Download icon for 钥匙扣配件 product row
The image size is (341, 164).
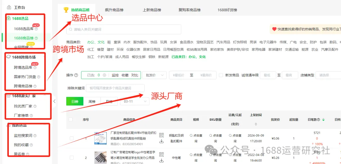161,141
